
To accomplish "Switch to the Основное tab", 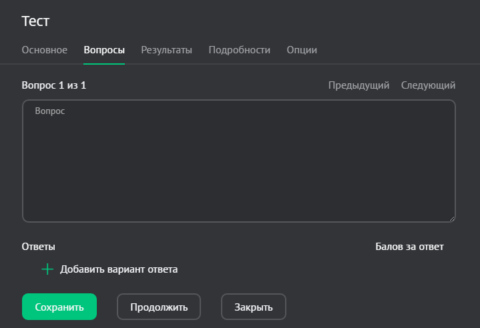I will [45, 50].
